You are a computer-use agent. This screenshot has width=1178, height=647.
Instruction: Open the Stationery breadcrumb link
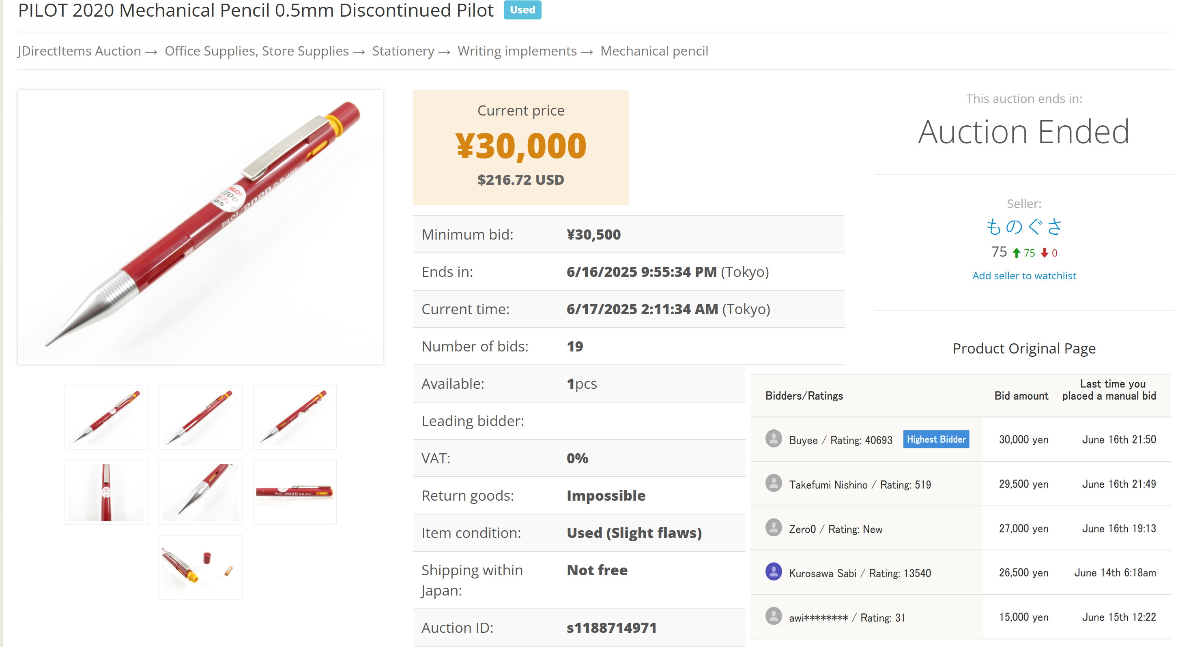[x=403, y=51]
